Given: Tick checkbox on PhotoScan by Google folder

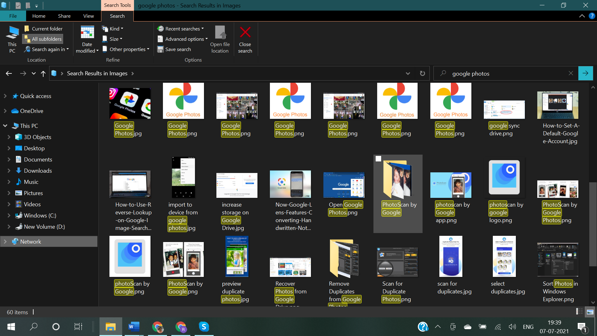Looking at the screenshot, I should 378,159.
